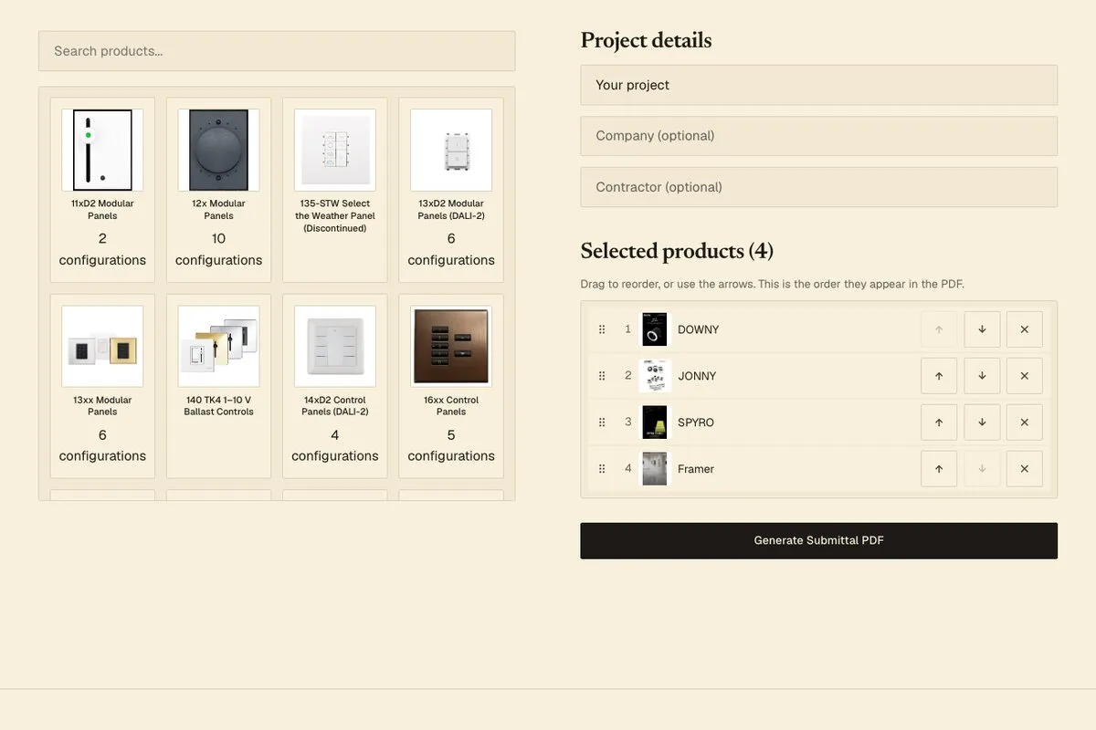Select the 16xx Control Panels card
The image size is (1096, 730).
(451, 386)
